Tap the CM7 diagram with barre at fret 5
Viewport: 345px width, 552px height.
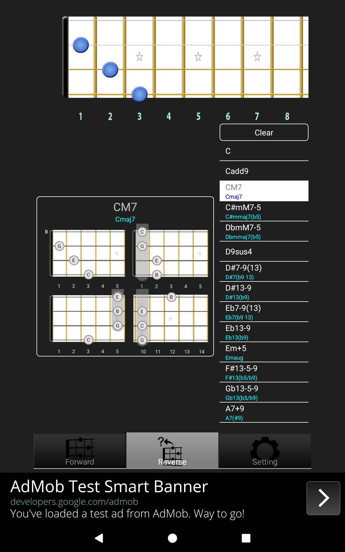tap(88, 321)
